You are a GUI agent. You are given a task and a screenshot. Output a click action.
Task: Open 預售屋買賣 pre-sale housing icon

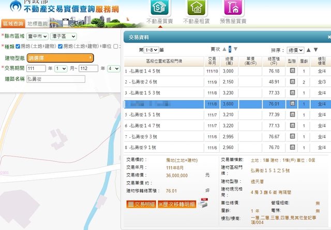[233, 10]
